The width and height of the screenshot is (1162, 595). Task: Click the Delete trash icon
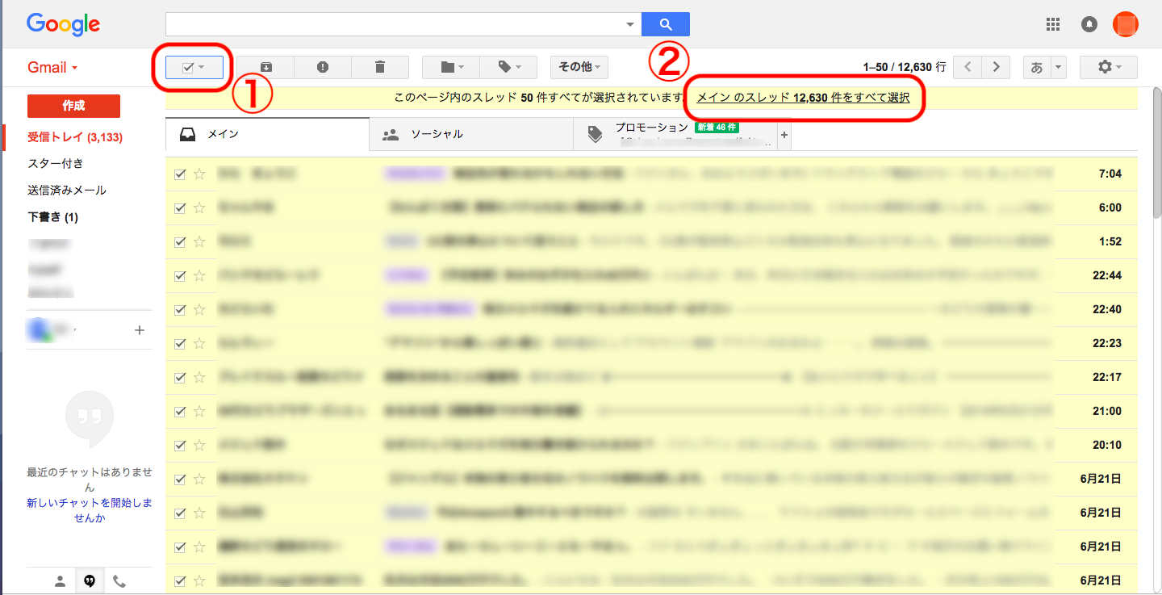[x=380, y=67]
